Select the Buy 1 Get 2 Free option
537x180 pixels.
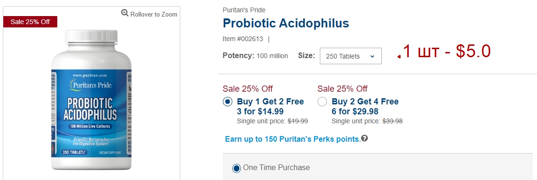pyautogui.click(x=228, y=102)
